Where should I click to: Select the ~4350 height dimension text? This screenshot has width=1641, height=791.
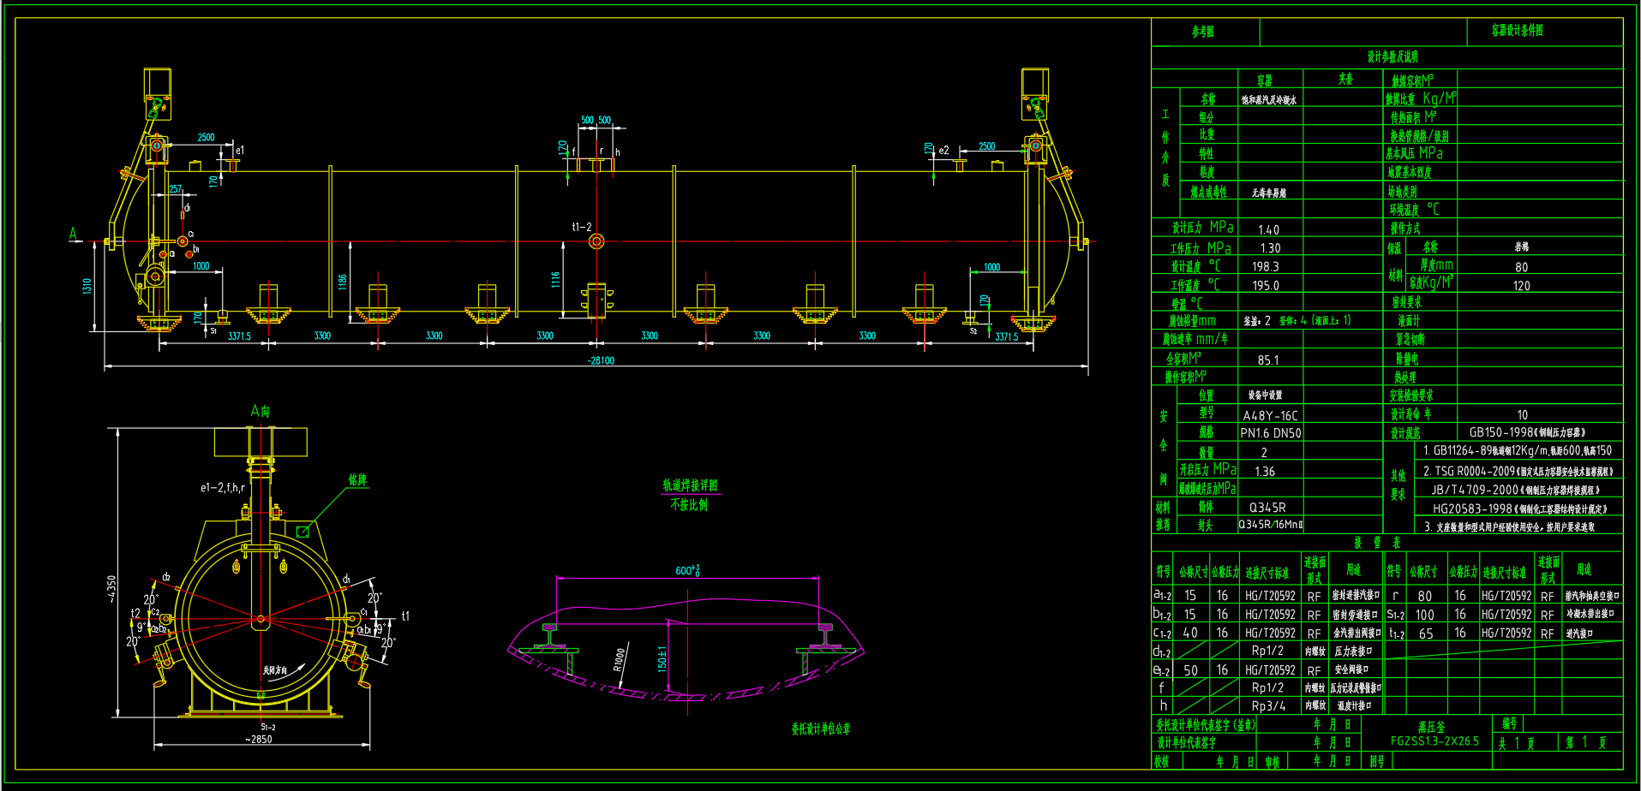point(111,589)
